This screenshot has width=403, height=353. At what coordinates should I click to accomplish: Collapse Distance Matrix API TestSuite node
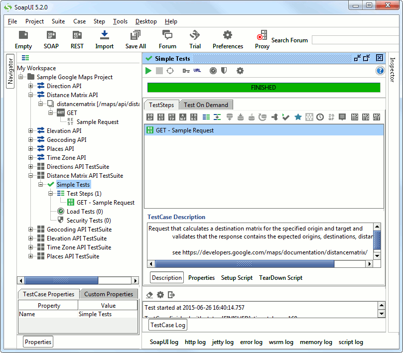[30, 176]
